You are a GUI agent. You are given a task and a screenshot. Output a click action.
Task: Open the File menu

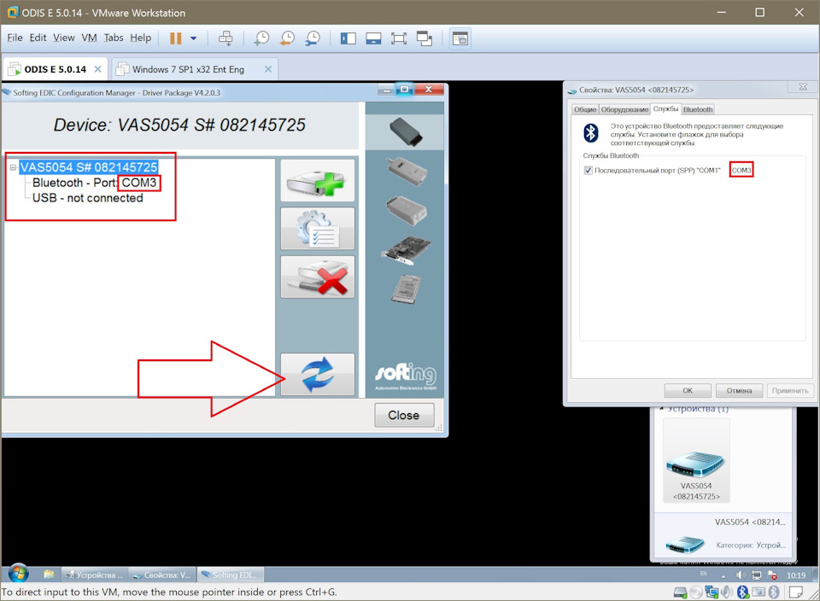[15, 38]
